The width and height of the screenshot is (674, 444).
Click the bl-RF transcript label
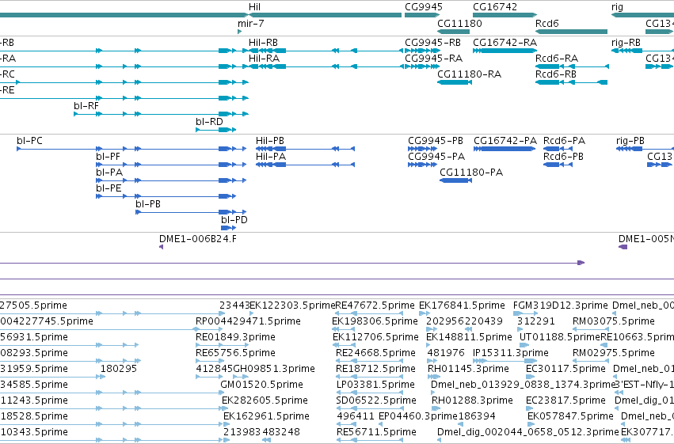pos(86,106)
